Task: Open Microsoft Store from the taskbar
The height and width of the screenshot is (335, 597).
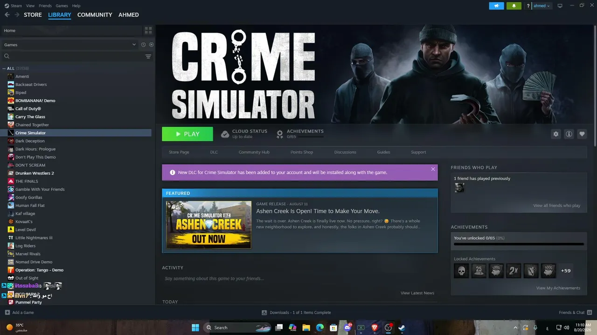Action: pyautogui.click(x=333, y=328)
